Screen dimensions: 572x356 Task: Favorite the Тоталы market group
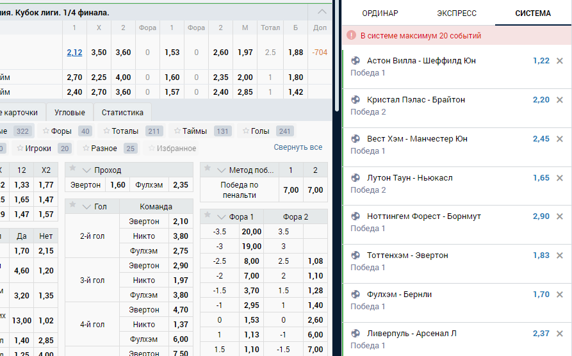(x=106, y=131)
